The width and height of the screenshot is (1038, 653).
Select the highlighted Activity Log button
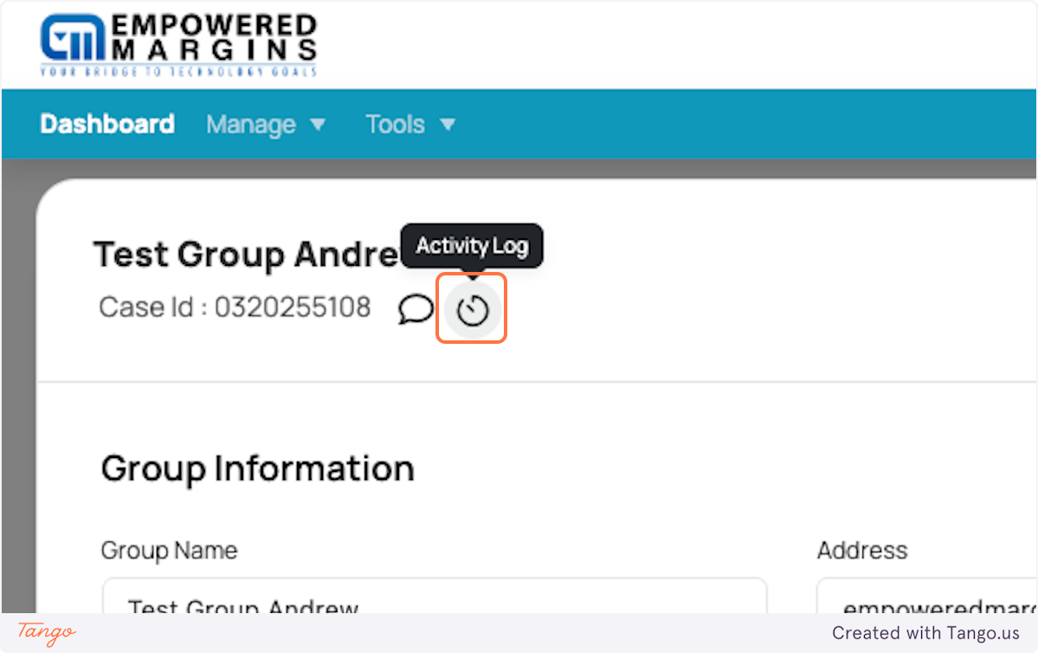coord(472,308)
